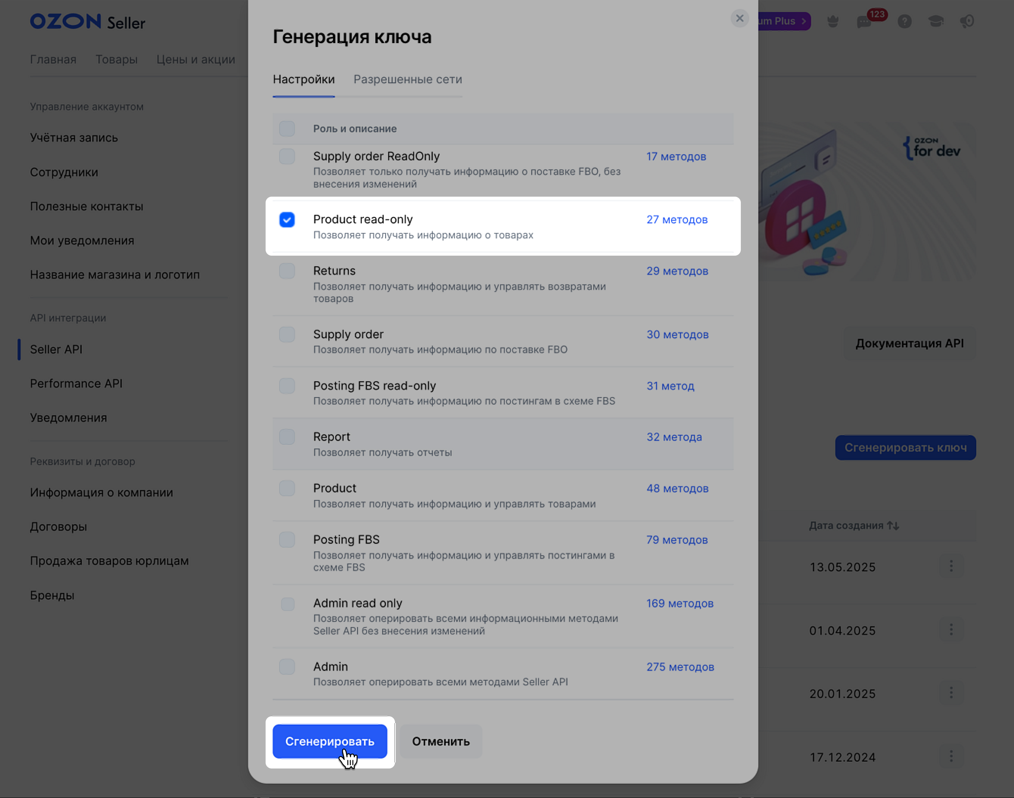Viewport: 1014px width, 798px height.
Task: Sort by the Дата создания arrows icon
Action: (x=893, y=526)
